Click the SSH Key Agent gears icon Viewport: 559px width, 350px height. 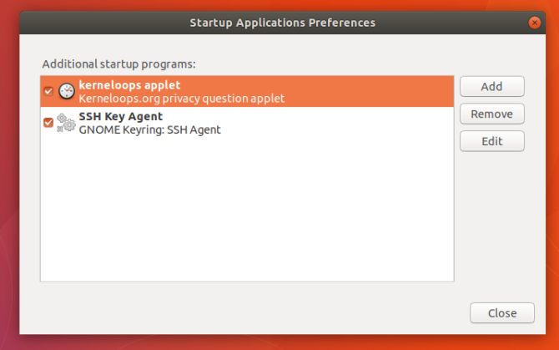pyautogui.click(x=66, y=123)
